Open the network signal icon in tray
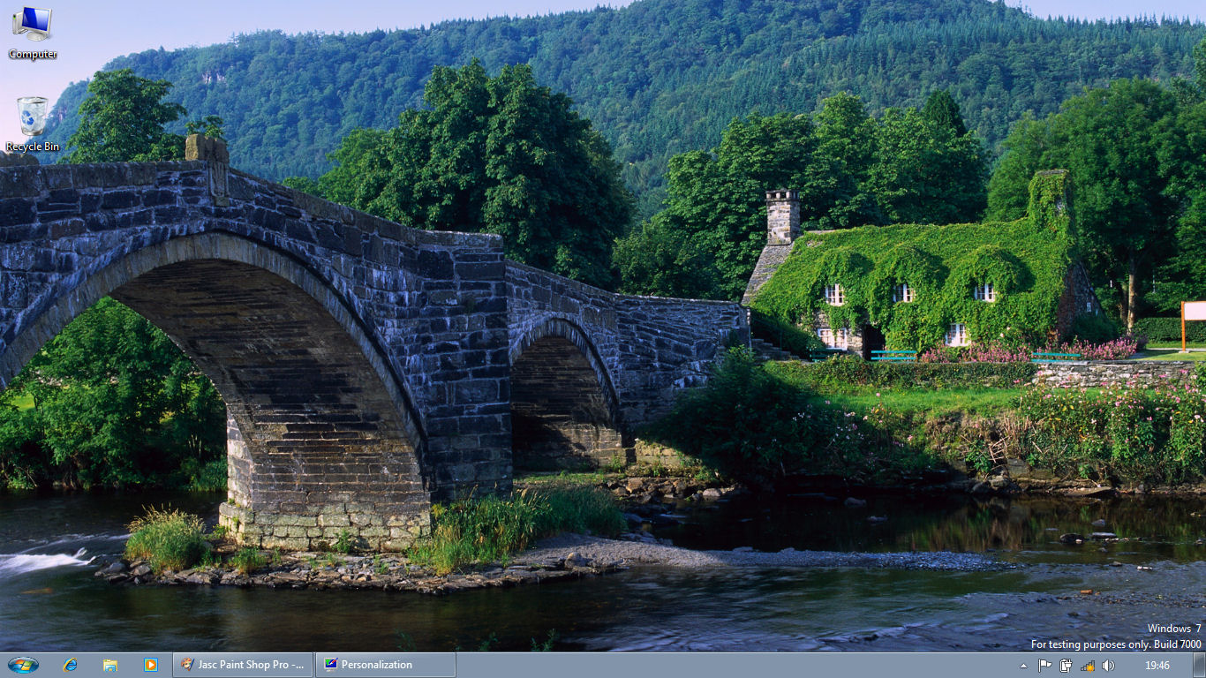 1087,666
